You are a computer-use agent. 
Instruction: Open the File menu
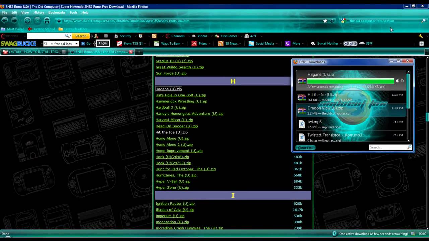[x=5, y=13]
